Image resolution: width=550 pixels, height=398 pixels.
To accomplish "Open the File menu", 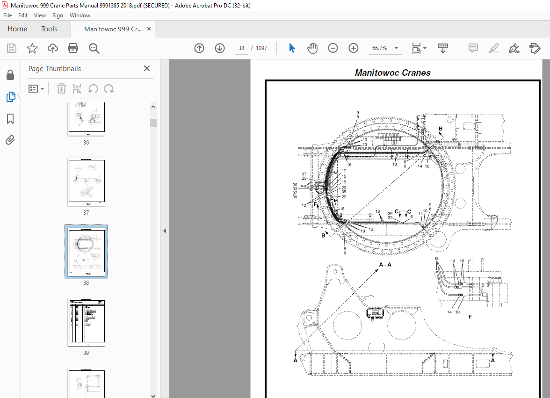I will tap(7, 15).
